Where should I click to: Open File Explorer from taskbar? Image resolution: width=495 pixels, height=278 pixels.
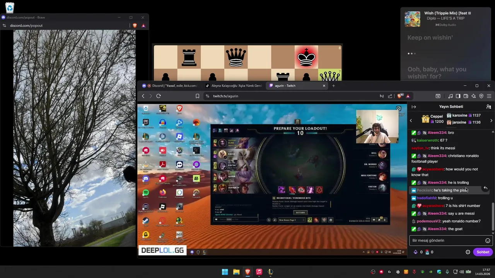(x=236, y=272)
